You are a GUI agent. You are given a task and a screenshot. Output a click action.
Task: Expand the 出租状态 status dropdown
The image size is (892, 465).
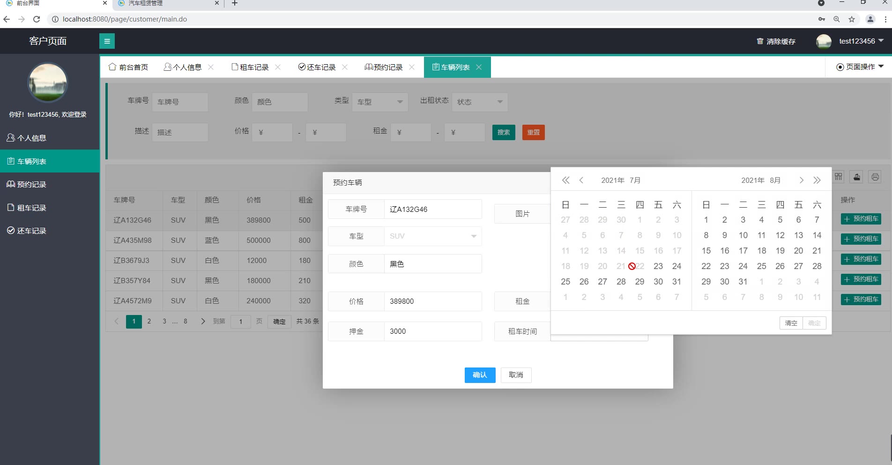(479, 102)
